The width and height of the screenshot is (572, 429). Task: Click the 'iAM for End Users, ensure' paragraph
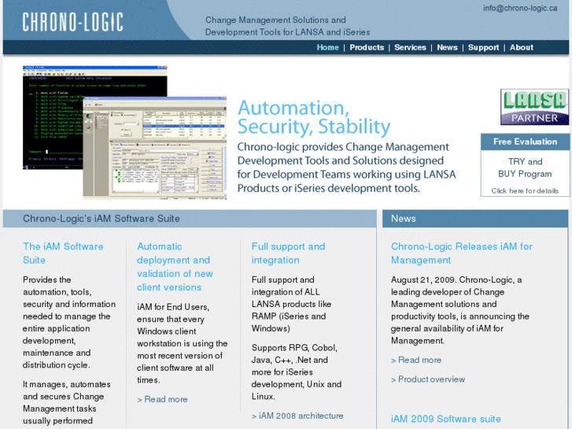pyautogui.click(x=182, y=343)
